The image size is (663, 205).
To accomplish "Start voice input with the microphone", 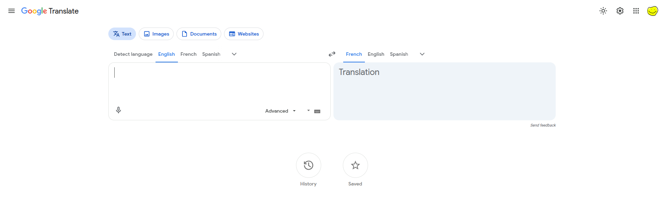I will pos(118,110).
